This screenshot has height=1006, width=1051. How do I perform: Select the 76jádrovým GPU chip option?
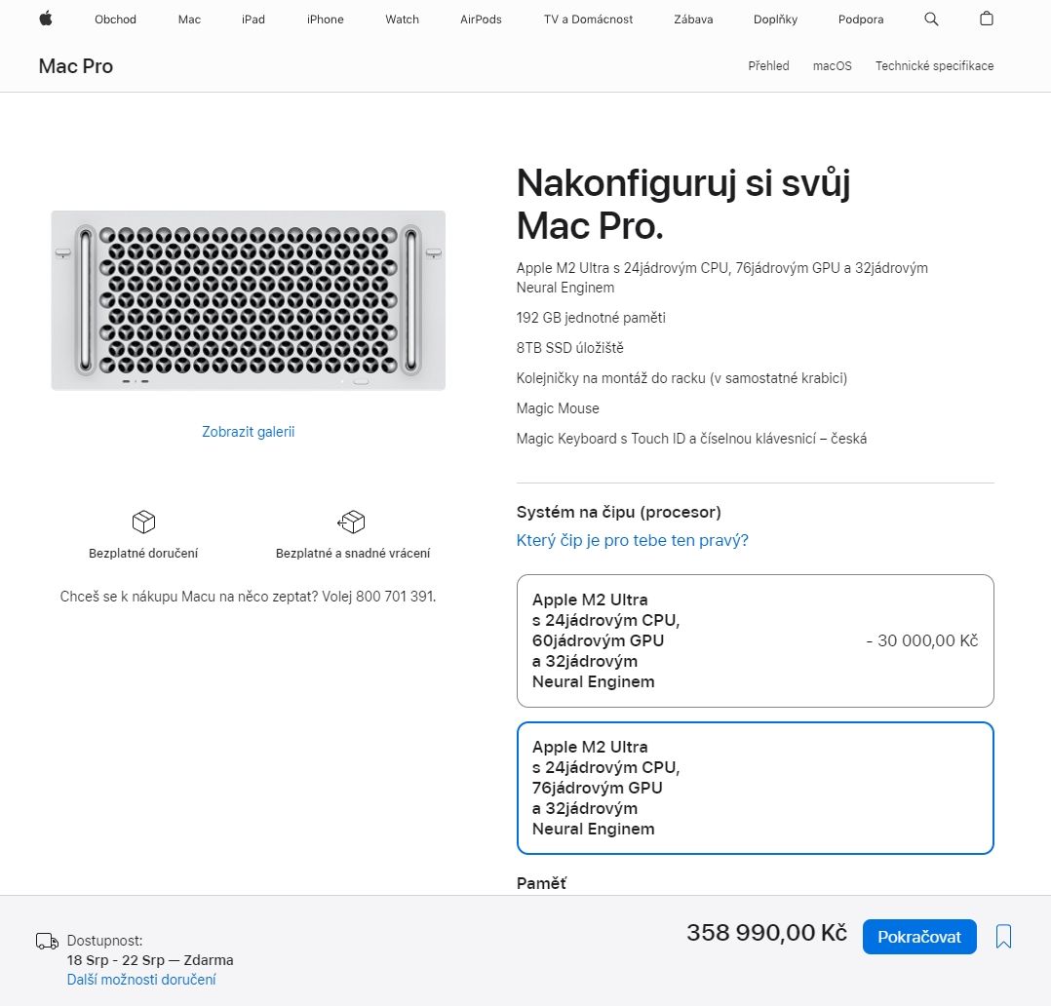(x=755, y=789)
